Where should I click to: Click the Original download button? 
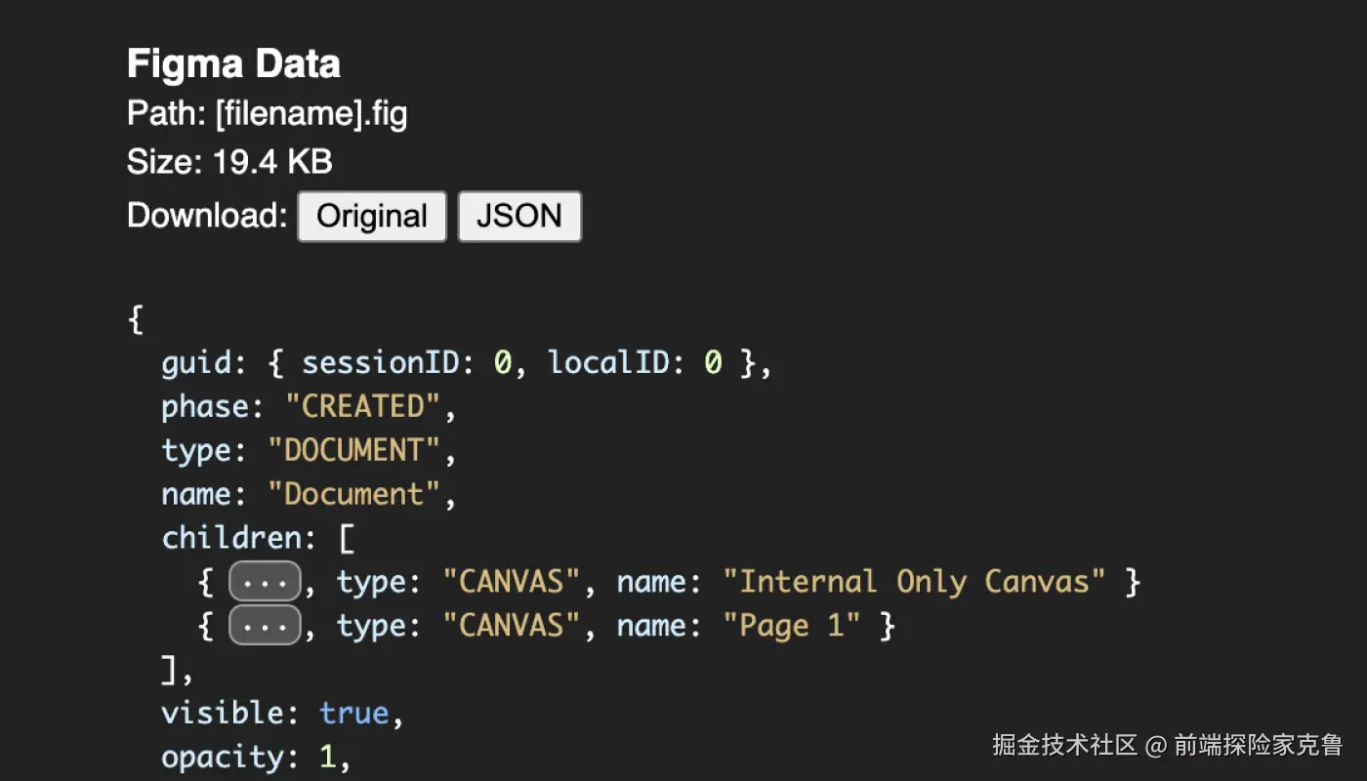372,216
